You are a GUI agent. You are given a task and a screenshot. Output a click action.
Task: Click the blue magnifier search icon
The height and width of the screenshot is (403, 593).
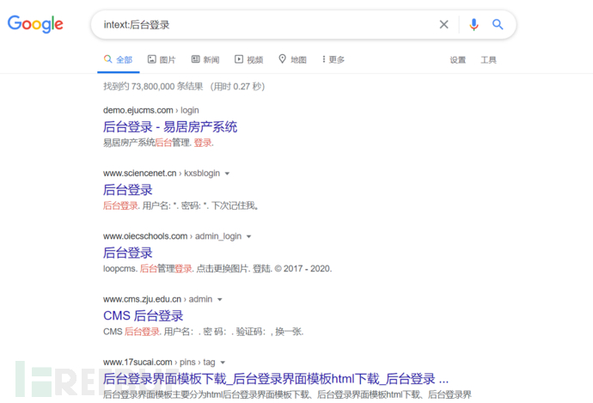tap(498, 25)
